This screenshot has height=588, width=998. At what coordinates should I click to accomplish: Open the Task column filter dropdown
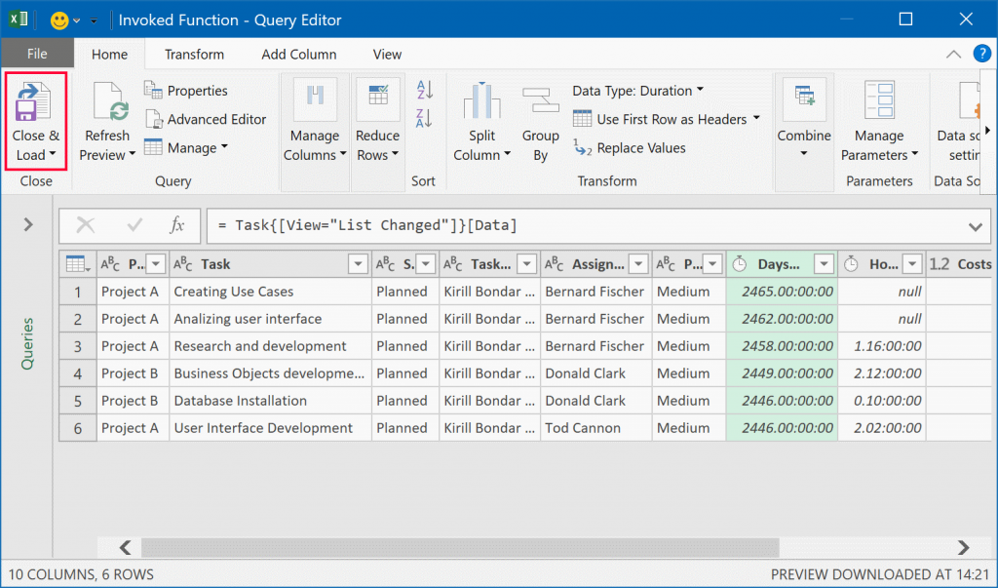point(358,263)
